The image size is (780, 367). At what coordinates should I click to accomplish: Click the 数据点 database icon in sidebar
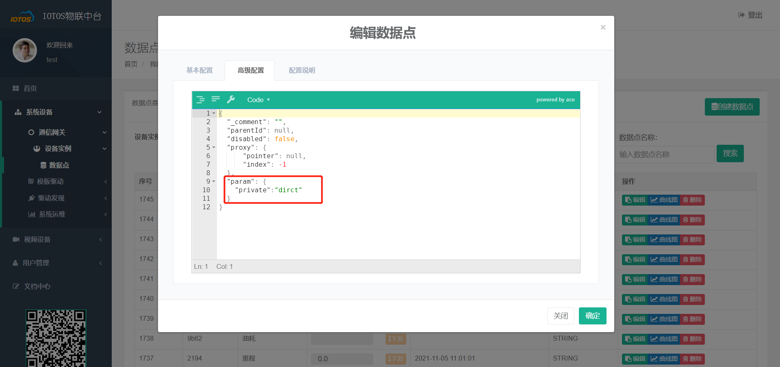pyautogui.click(x=43, y=165)
